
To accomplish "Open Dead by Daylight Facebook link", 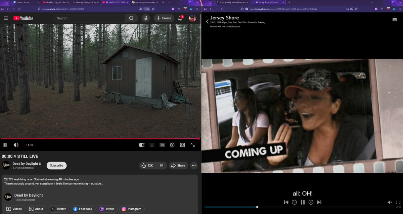I will 83,209.
